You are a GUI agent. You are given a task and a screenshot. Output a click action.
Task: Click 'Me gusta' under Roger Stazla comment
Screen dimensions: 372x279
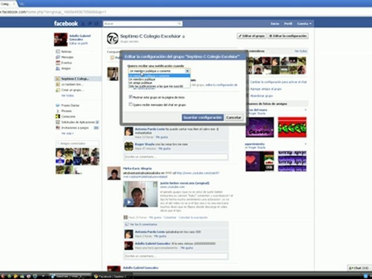coord(164,148)
